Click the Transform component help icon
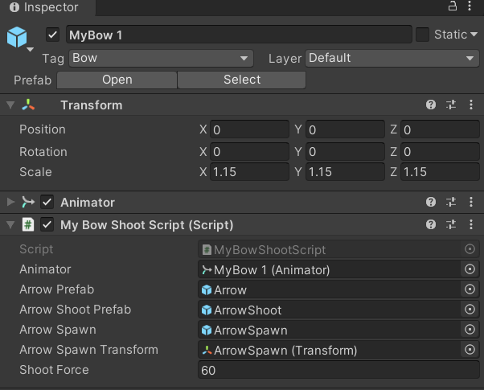484x390 pixels. click(431, 105)
